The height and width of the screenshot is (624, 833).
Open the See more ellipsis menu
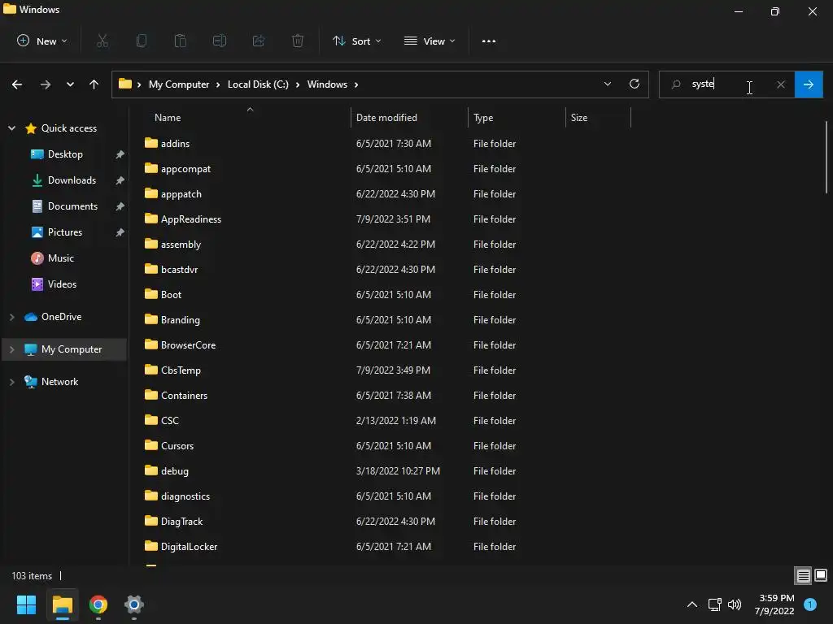click(x=489, y=41)
